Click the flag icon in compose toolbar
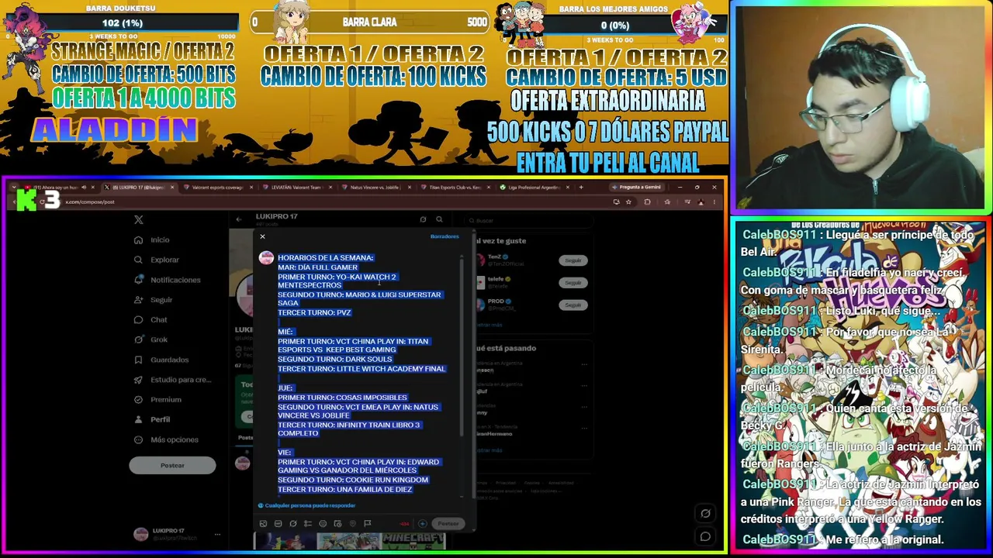 [368, 524]
